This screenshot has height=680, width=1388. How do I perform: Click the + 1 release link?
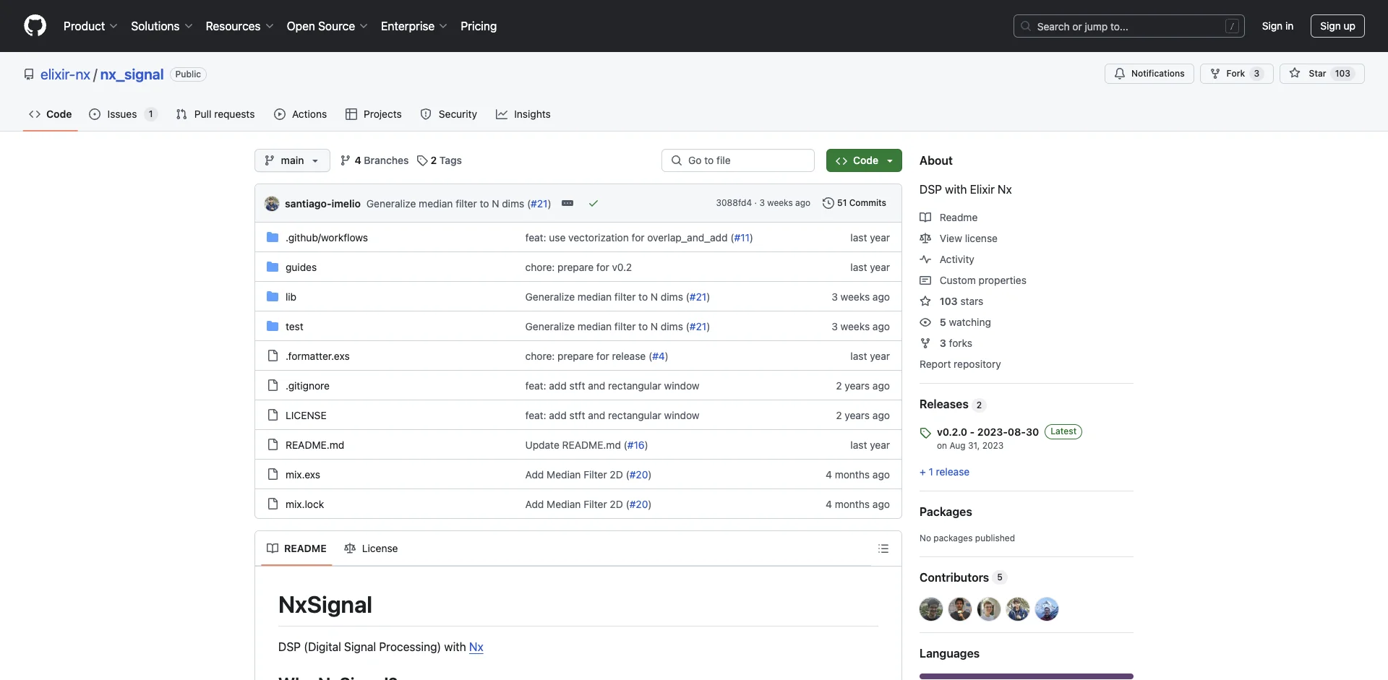944,472
